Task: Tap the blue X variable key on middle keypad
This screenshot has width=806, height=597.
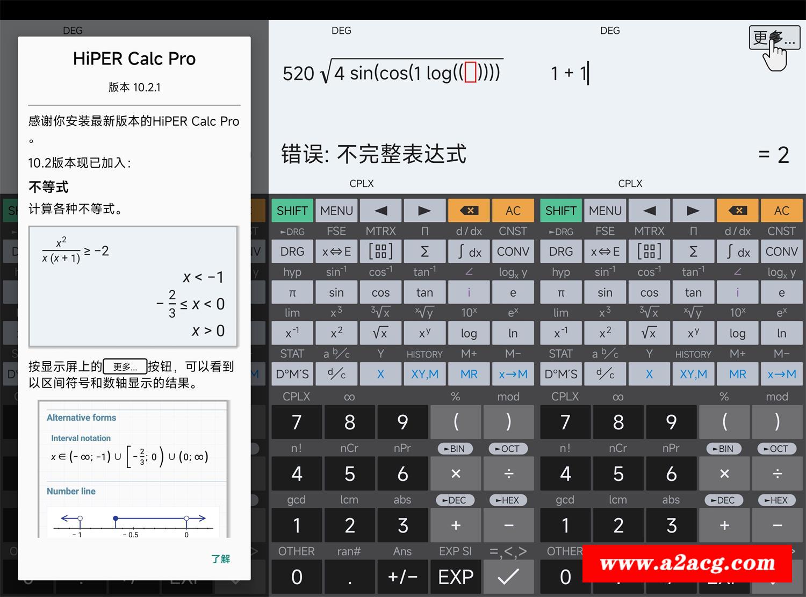Action: [x=380, y=374]
